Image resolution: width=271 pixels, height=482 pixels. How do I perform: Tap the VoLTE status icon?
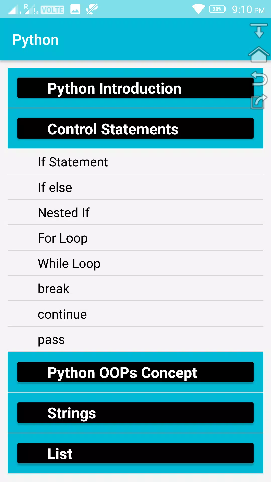[52, 10]
